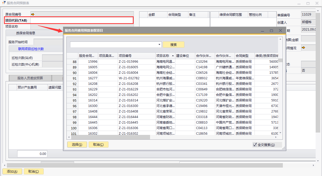Open the search criteria dropdown
322x176 pixels.
click(159, 45)
